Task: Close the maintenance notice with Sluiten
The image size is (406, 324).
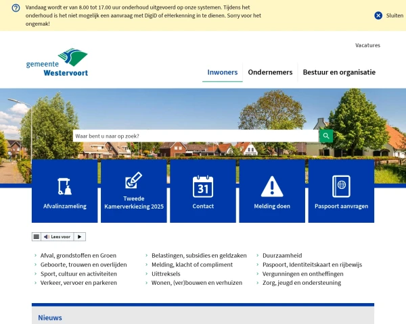Action: click(x=389, y=15)
